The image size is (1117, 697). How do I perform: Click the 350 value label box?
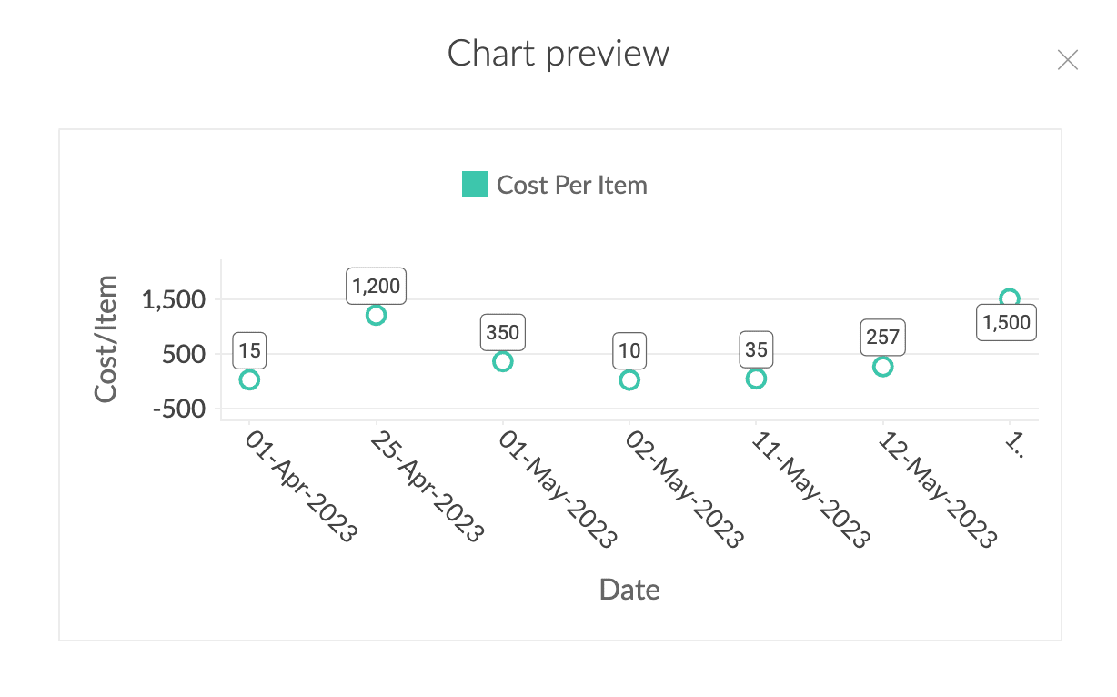502,332
